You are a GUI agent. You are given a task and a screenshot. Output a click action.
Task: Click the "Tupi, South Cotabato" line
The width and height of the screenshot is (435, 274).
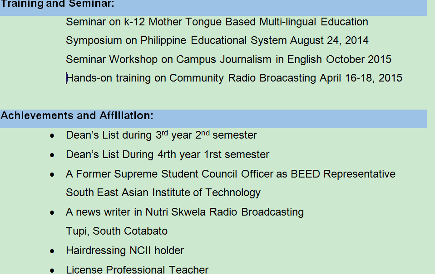[117, 231]
